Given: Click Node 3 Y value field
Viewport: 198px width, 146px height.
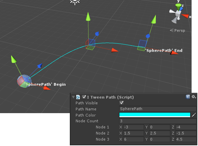Looking at the screenshot, I should click(x=160, y=139).
